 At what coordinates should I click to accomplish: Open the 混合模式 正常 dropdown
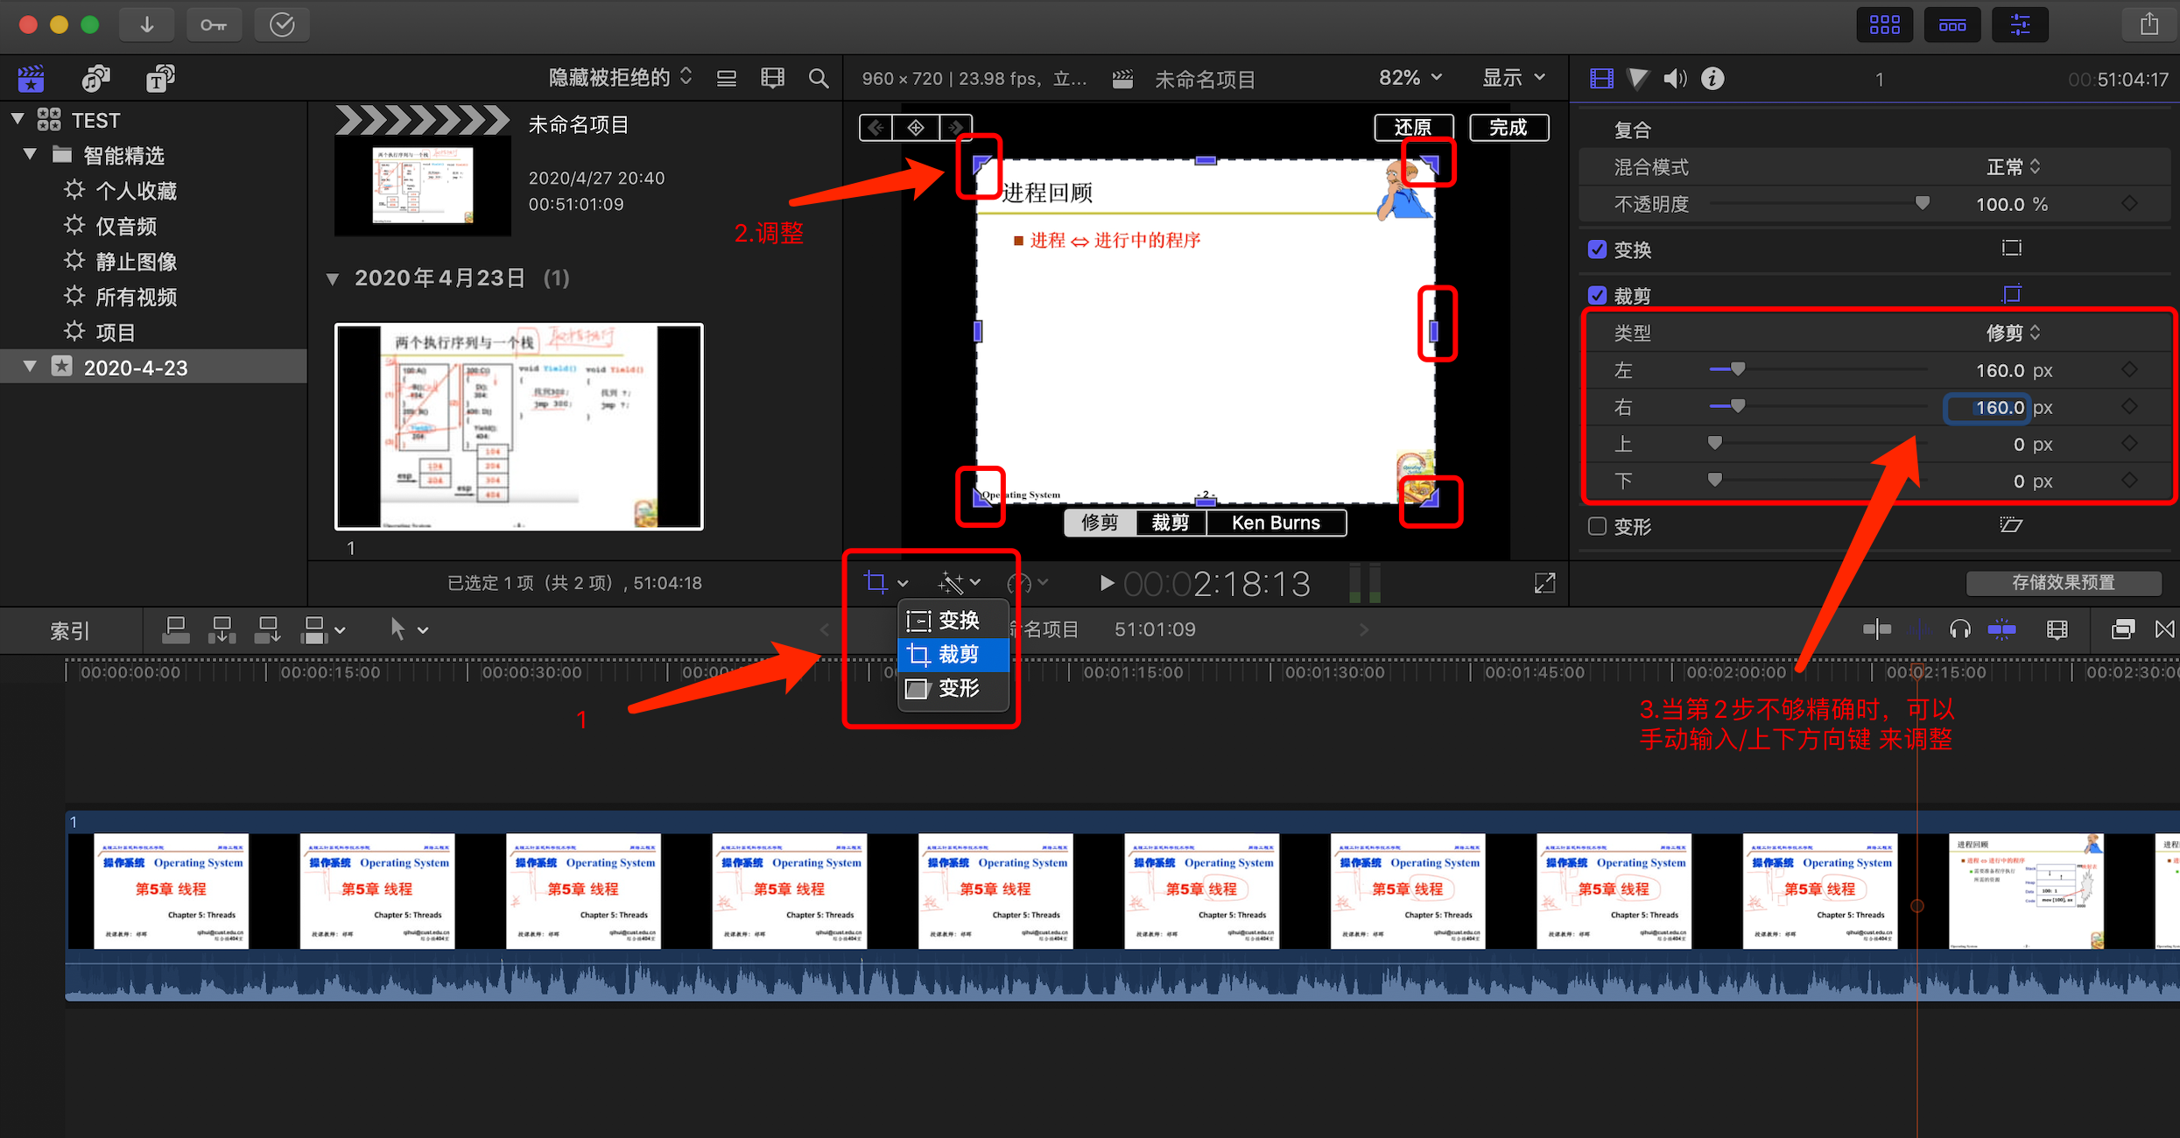point(2013,167)
